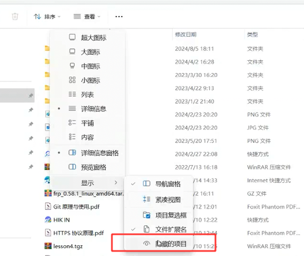The width and height of the screenshot is (304, 256).
Task: Click the 超大图标 extra large icon glyph
Action: point(72,37)
